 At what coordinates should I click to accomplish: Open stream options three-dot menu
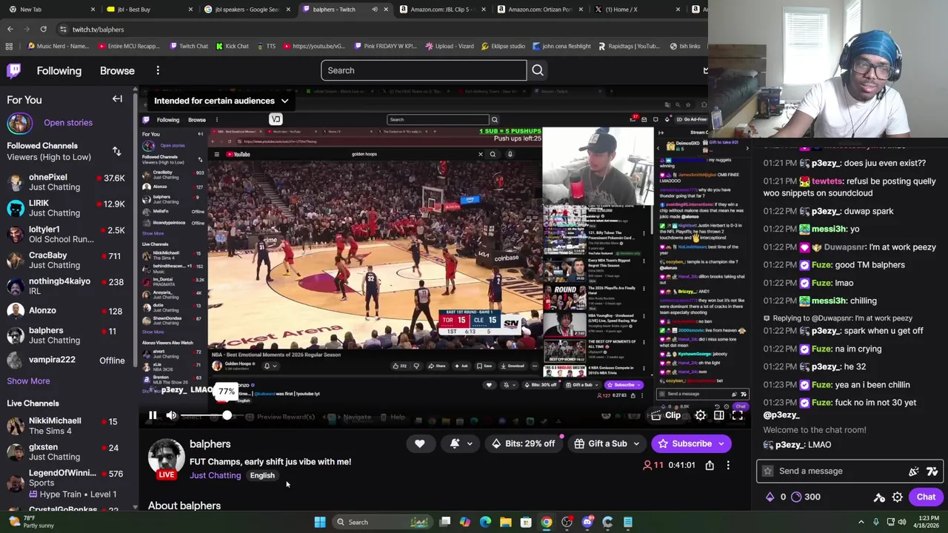click(728, 465)
